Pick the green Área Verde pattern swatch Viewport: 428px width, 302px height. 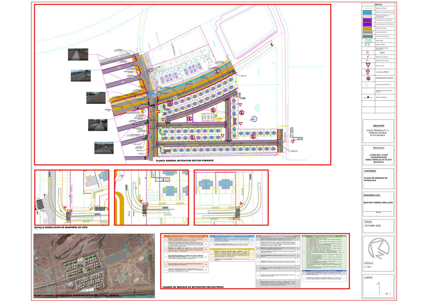point(368,41)
